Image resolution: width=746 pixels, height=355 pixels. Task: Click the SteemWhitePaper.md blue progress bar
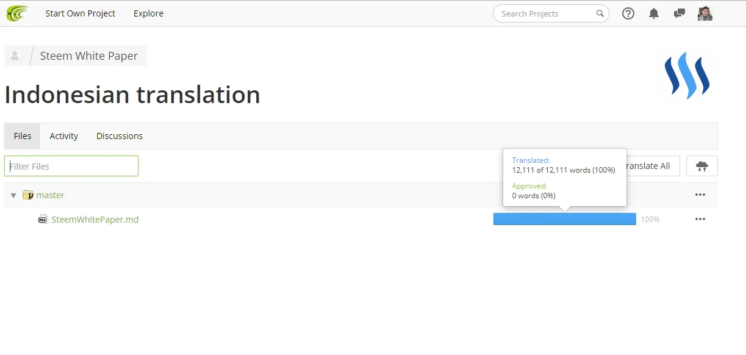coord(565,219)
